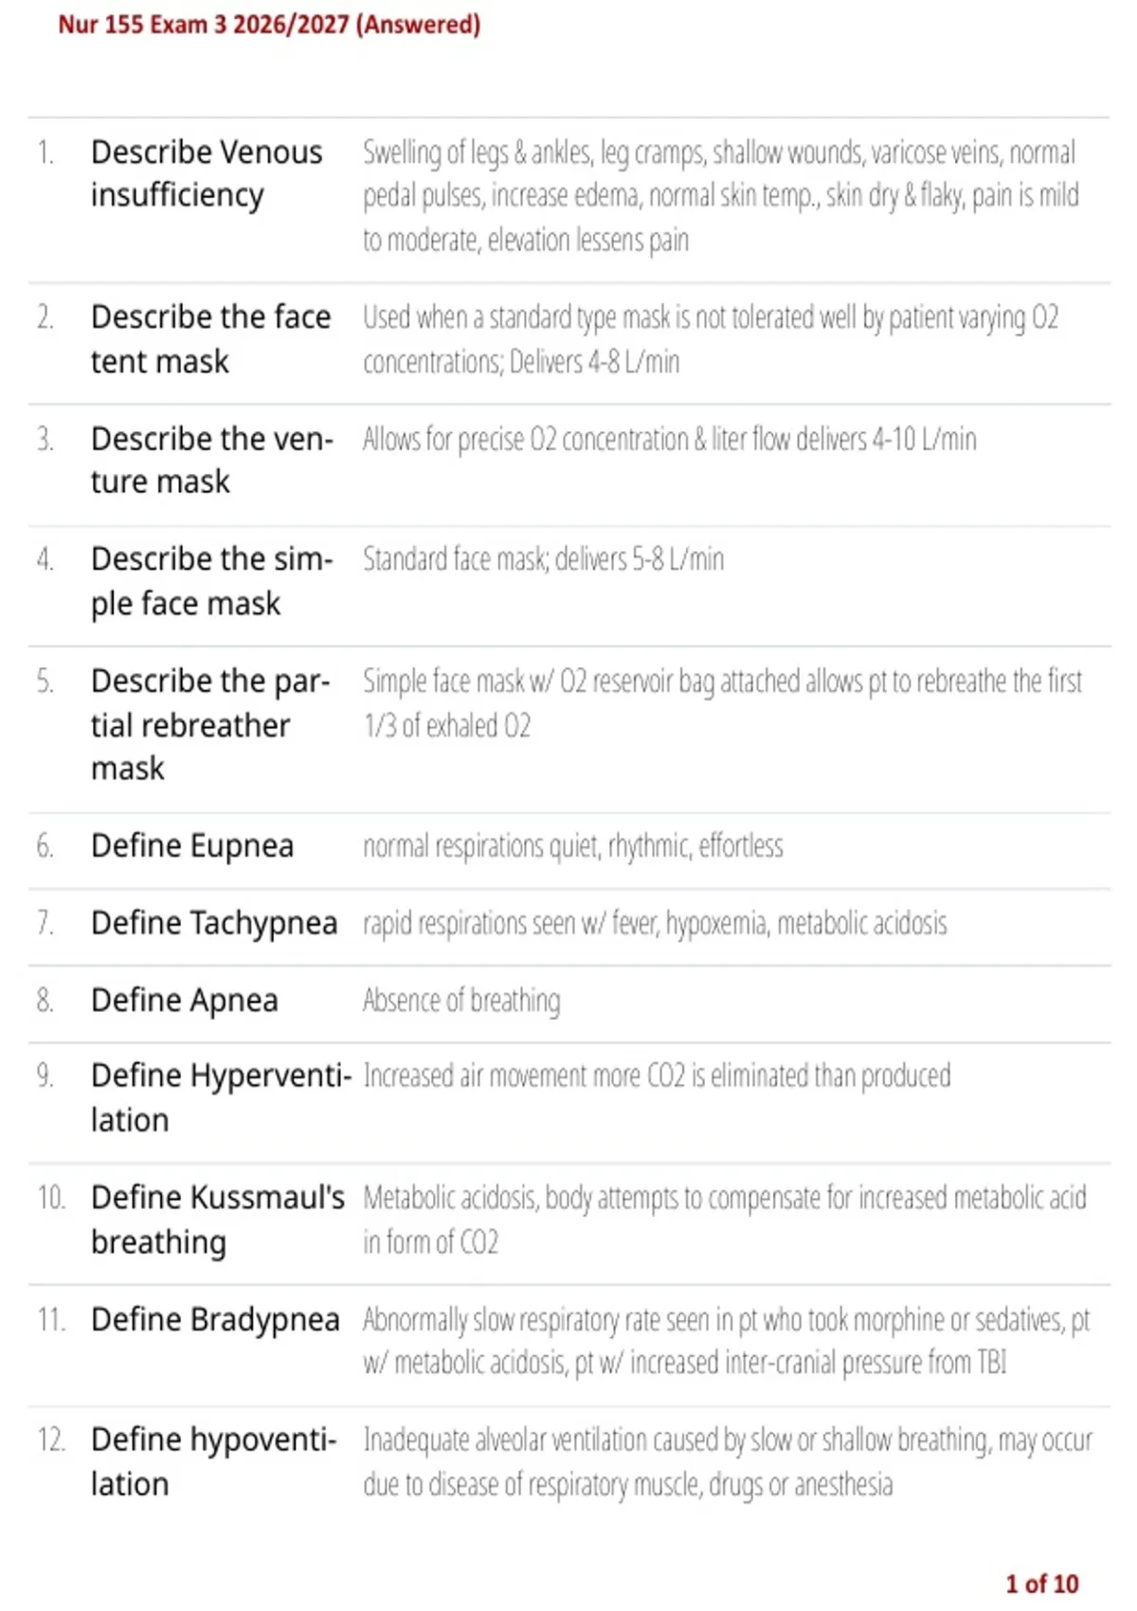This screenshot has width=1137, height=1611.
Task: Click the 'Describe the simple face mask' term
Action: pos(212,581)
